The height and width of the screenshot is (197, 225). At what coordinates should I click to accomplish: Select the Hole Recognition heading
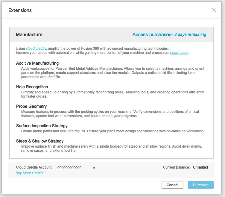32,87
